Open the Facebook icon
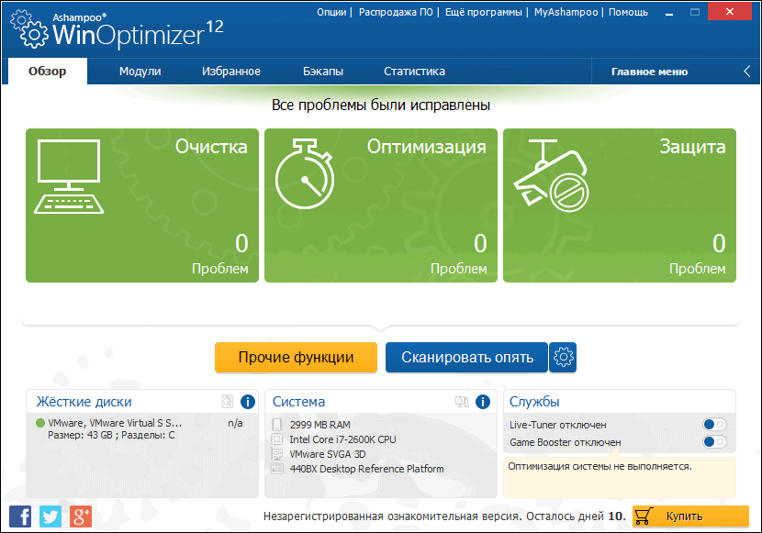Image resolution: width=762 pixels, height=533 pixels. 20,516
